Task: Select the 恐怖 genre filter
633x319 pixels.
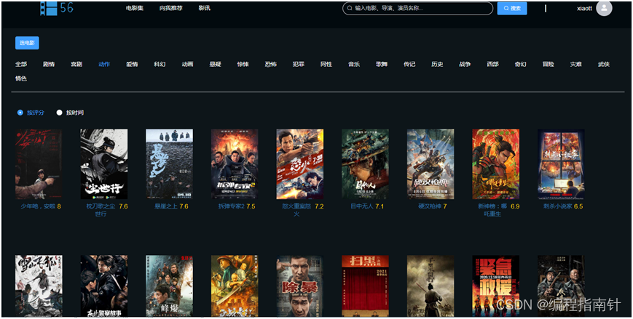Action: [271, 64]
